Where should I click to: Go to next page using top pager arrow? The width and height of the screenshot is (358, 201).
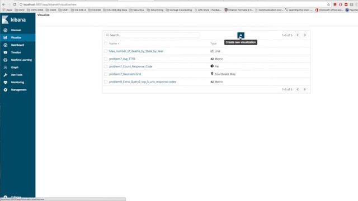point(305,35)
